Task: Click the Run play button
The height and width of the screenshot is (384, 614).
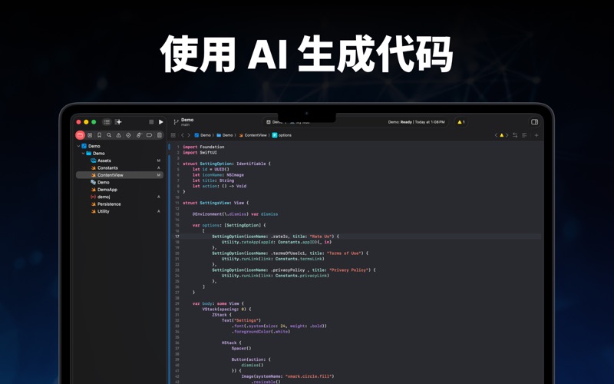Action: (161, 122)
